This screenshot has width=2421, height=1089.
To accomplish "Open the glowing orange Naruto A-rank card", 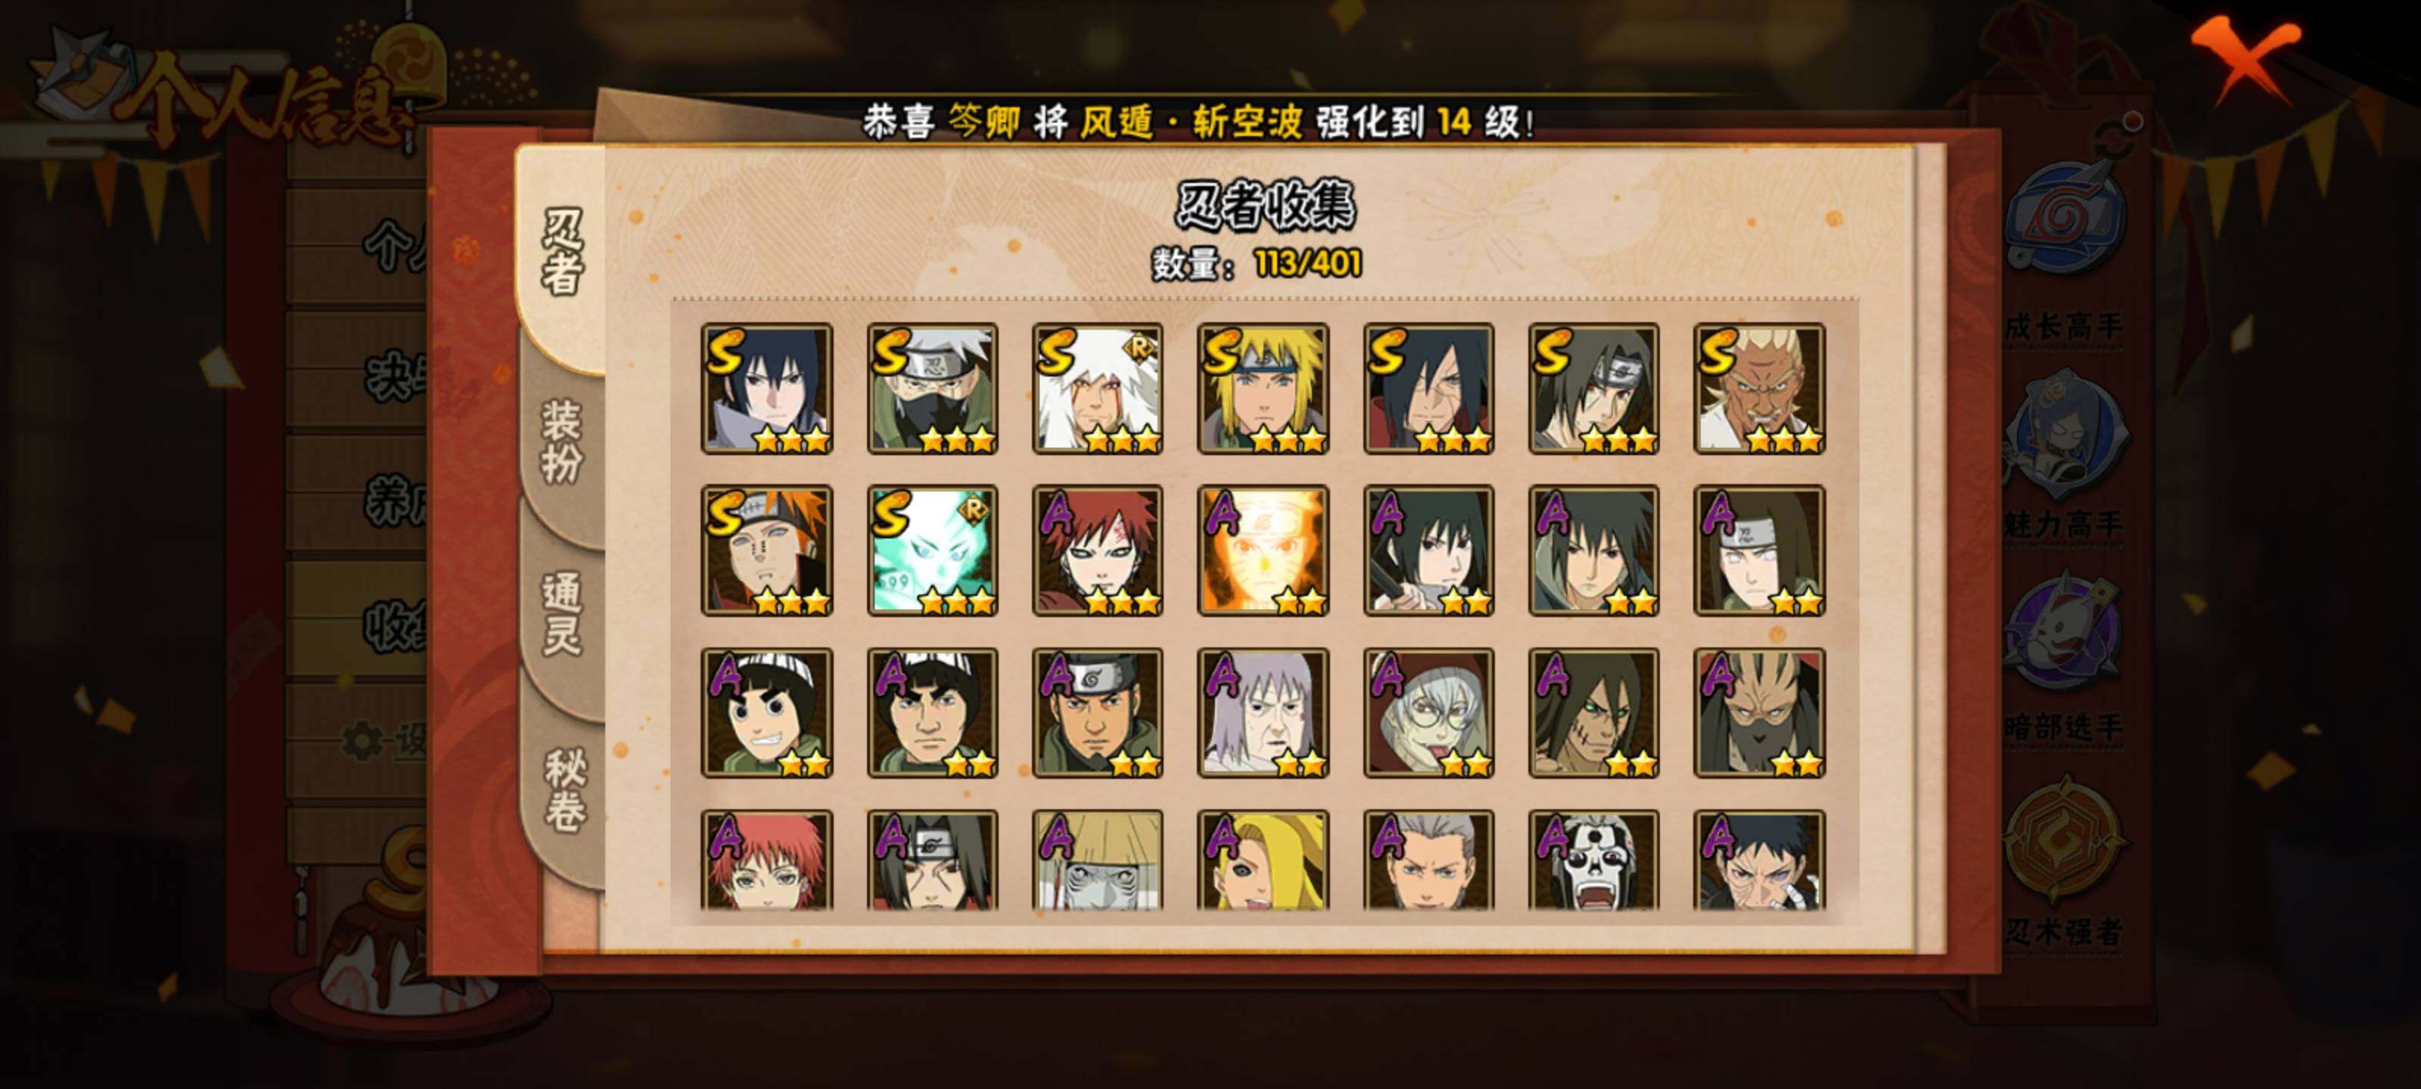I will coord(1262,551).
